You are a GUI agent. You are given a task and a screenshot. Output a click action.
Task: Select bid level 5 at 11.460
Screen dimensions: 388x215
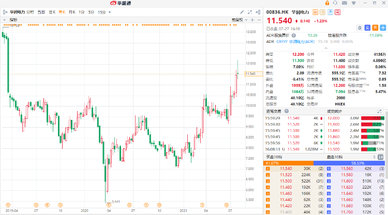coord(294,193)
